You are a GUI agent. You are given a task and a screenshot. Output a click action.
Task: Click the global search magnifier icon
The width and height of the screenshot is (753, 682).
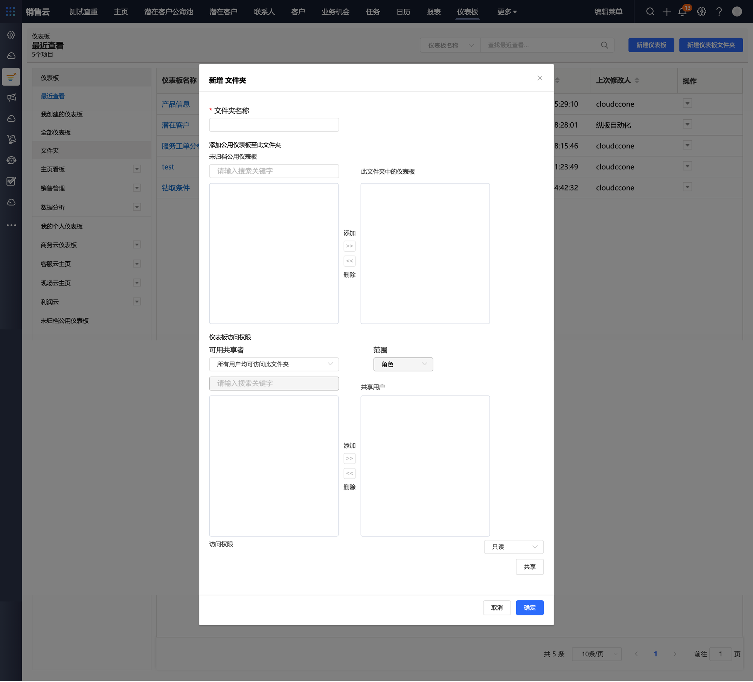(650, 12)
